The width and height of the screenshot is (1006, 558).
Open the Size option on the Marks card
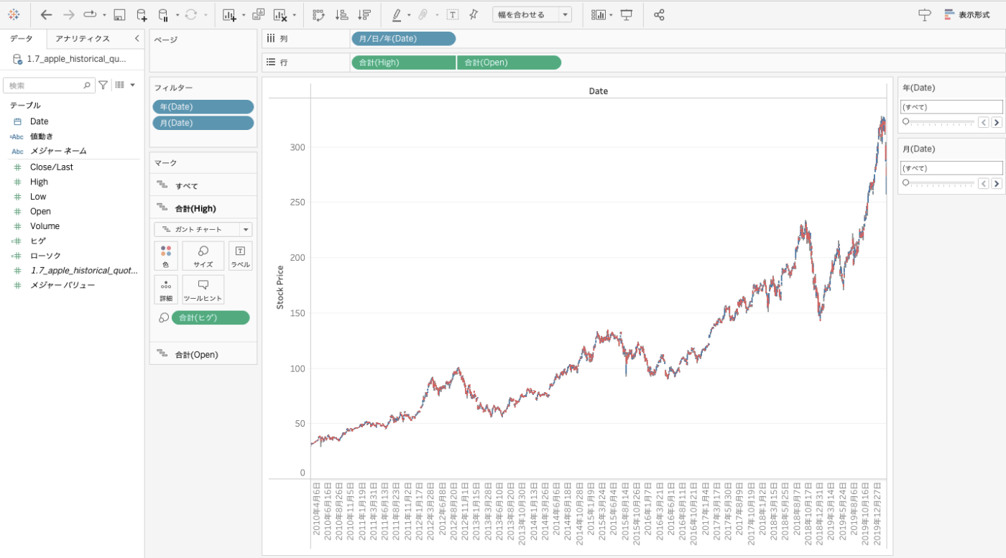pyautogui.click(x=203, y=256)
